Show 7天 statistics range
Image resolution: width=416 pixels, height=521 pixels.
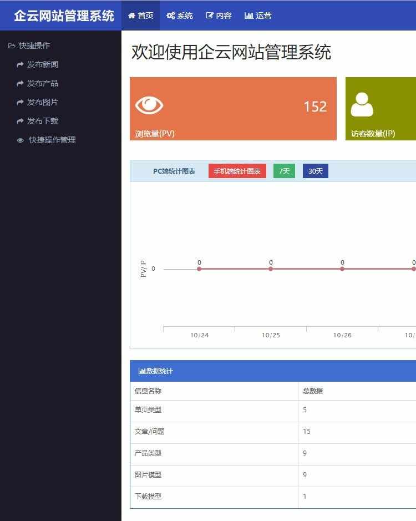pos(284,171)
